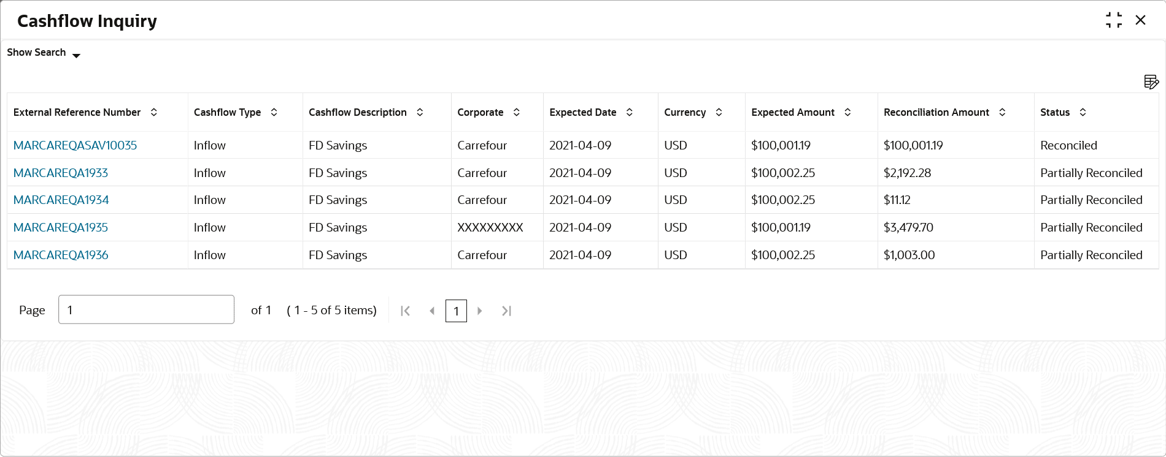Sort by Reconciliation Amount column
The image size is (1166, 457).
tap(1002, 112)
